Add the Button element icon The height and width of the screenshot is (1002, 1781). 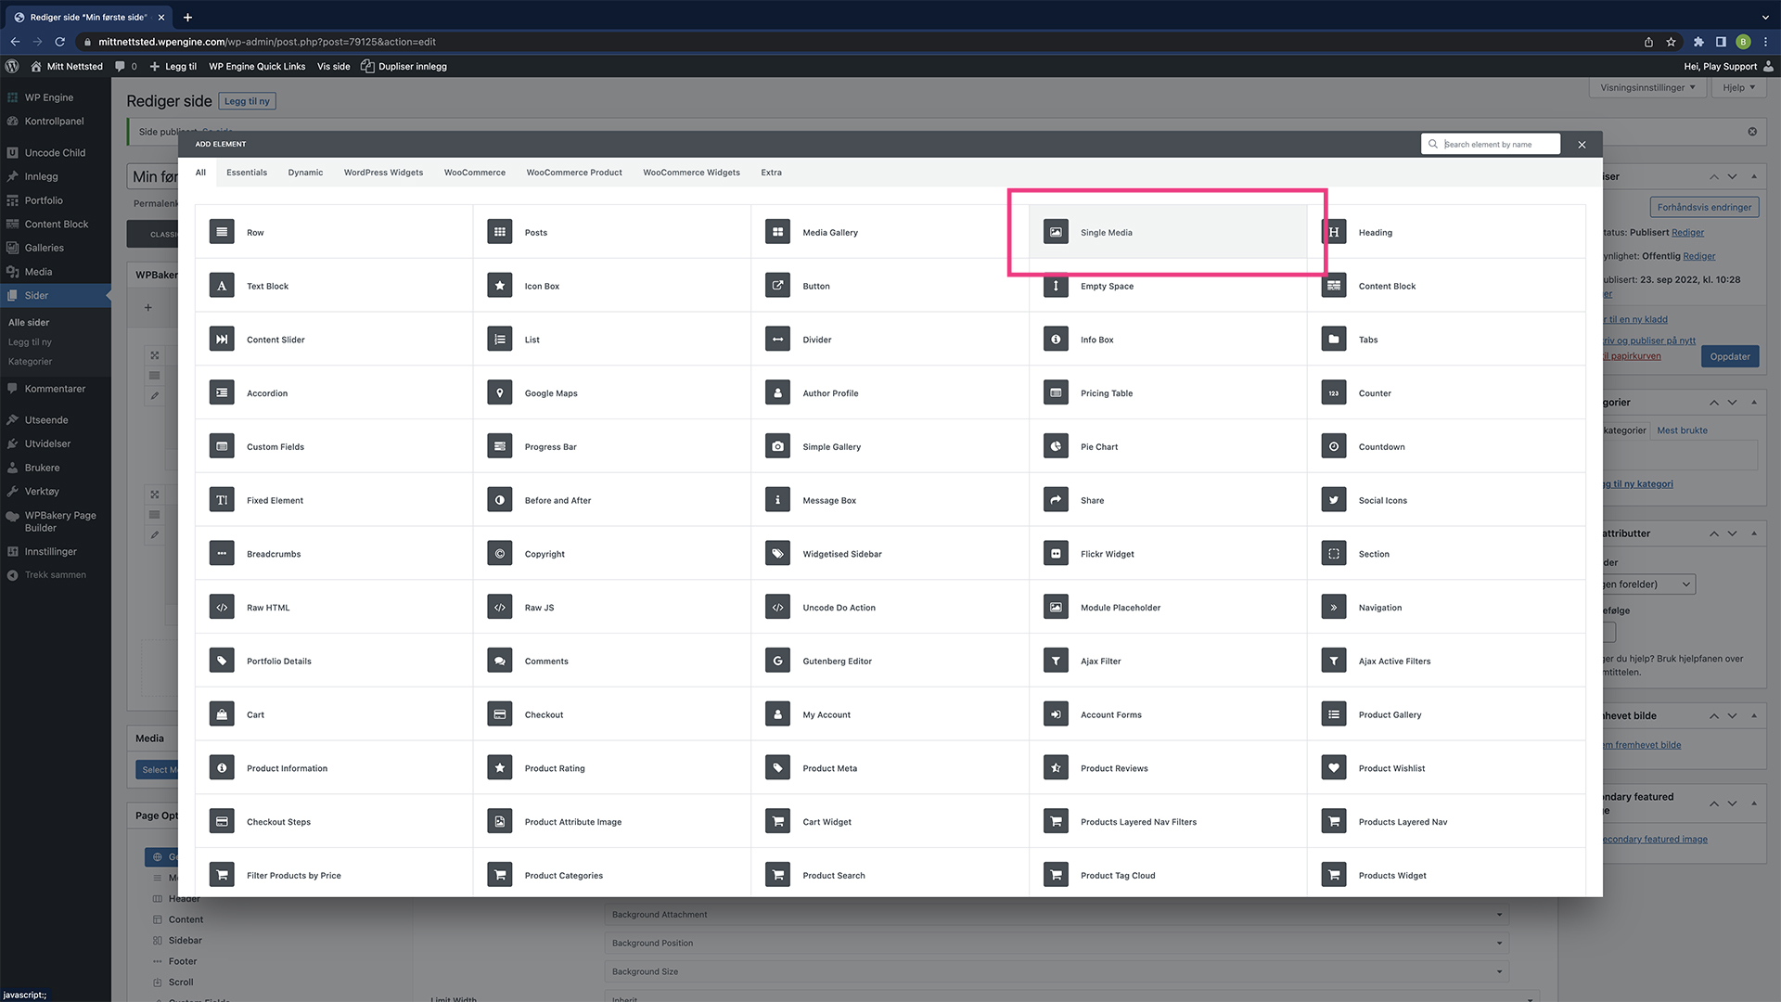click(778, 286)
